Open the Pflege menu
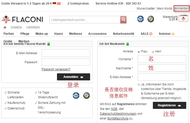The height and width of the screenshot is (123, 190). 25,34
